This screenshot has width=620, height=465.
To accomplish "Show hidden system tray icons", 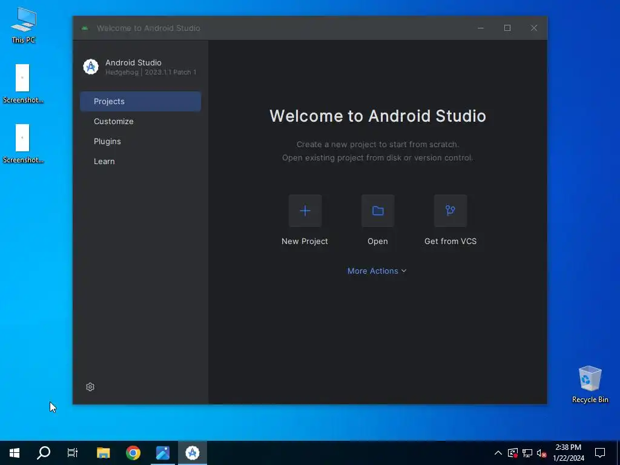I will click(498, 453).
